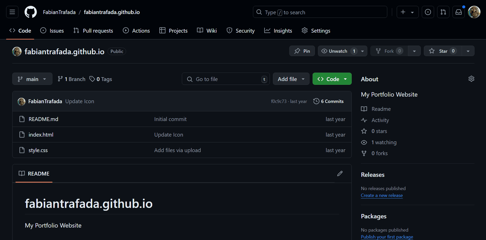Pin the repository to profile
Viewport: 486px width, 240px height.
tap(302, 51)
